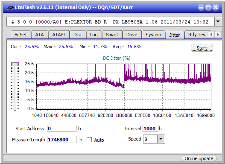Click the vertical jitter scale slider thumb

(x=15, y=64)
